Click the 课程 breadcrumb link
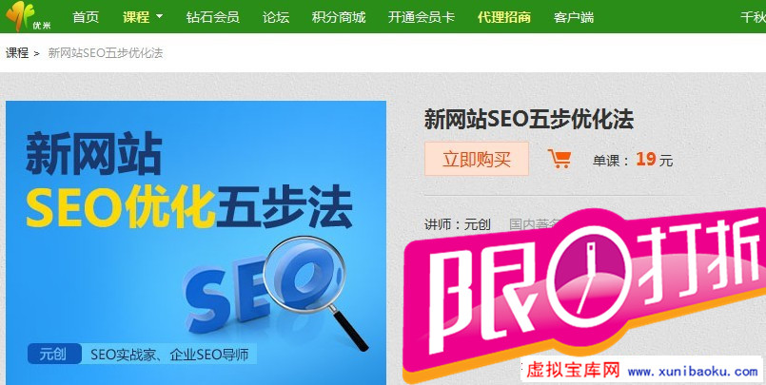The height and width of the screenshot is (385, 766). pyautogui.click(x=17, y=52)
